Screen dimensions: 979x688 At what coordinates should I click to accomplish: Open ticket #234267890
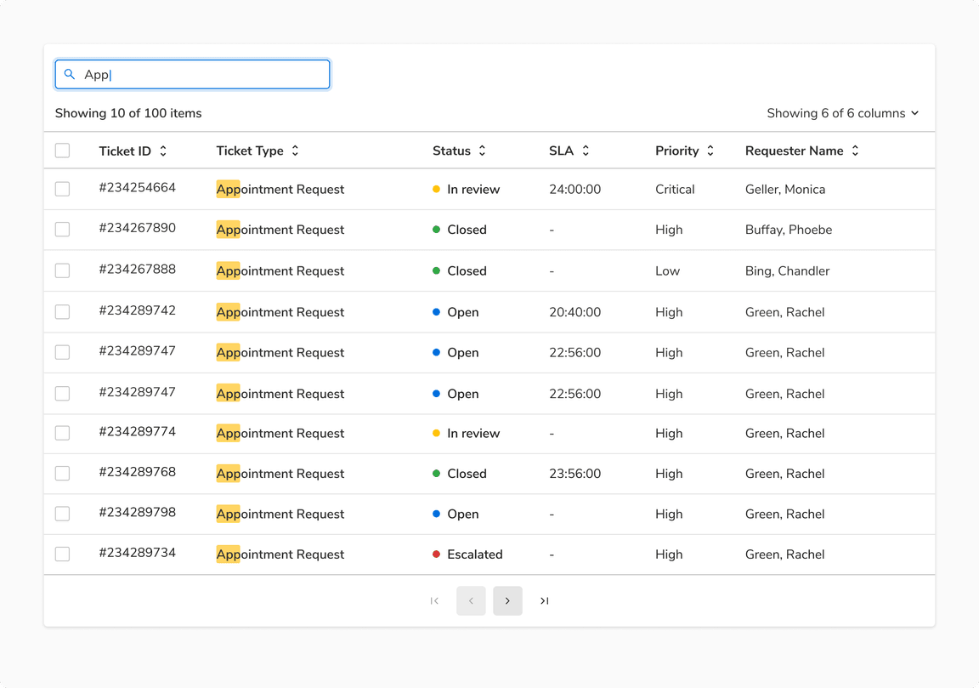point(138,228)
